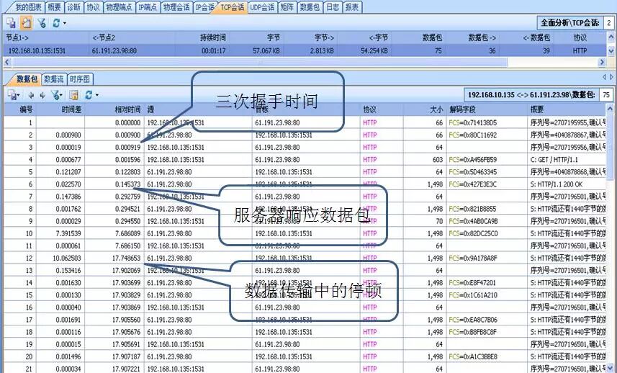Switch to the 协议 tab

pyautogui.click(x=93, y=7)
